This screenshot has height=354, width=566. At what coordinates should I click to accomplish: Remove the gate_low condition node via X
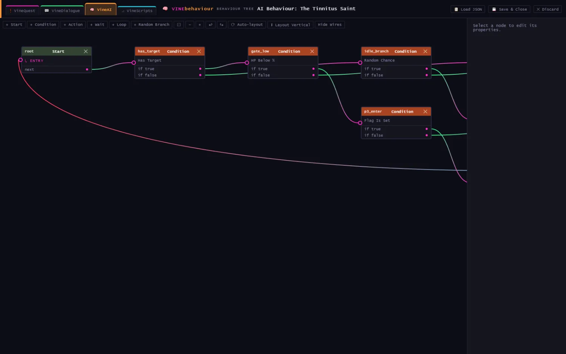pos(312,51)
